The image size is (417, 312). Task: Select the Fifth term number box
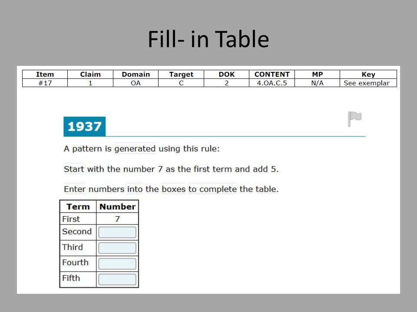[117, 279]
